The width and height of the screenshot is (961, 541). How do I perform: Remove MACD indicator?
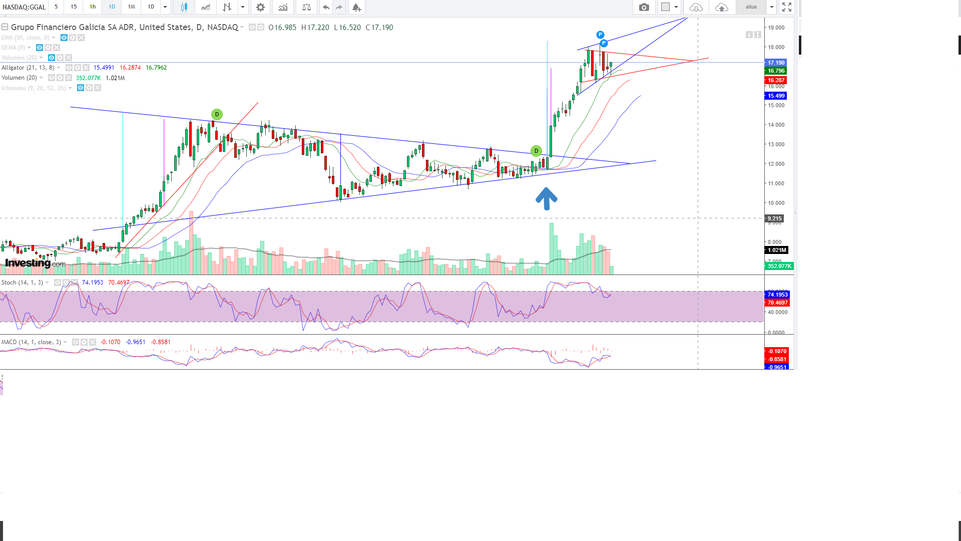click(x=93, y=342)
